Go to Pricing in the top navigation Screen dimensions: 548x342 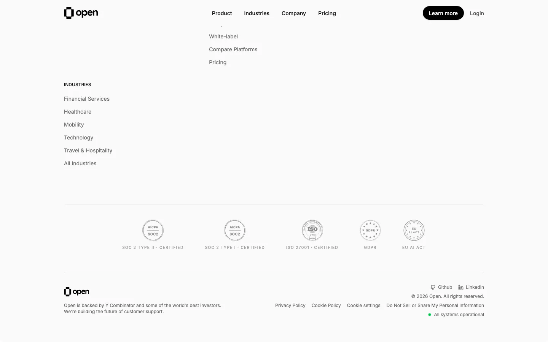click(327, 13)
